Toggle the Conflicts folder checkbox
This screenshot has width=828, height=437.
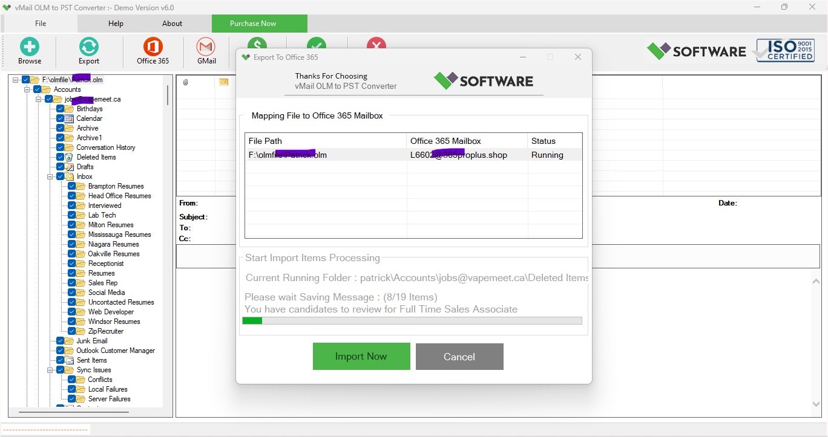71,380
